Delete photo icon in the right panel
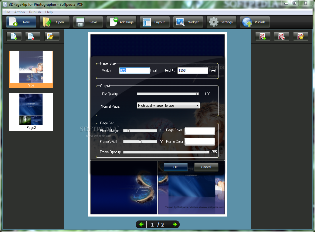This screenshot has height=232, width=315. click(282, 36)
